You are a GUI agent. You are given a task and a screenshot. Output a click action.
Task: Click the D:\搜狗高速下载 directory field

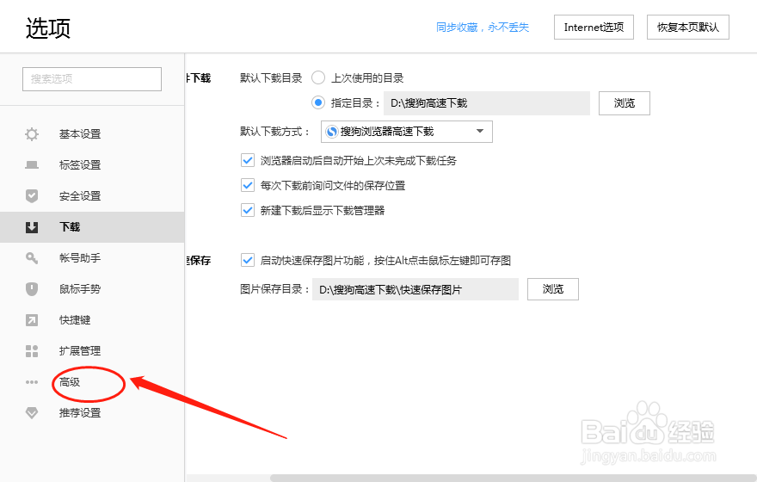click(x=487, y=103)
